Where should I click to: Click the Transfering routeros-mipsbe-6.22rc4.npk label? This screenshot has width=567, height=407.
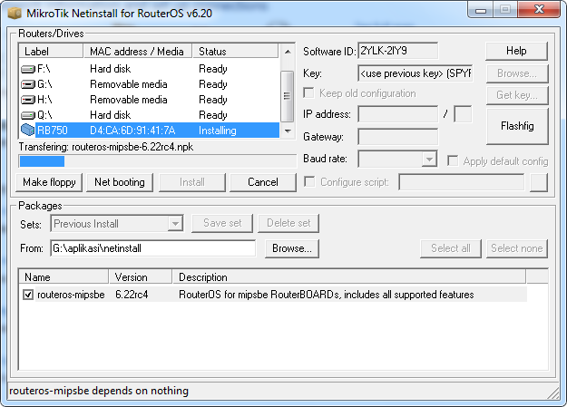pos(106,147)
